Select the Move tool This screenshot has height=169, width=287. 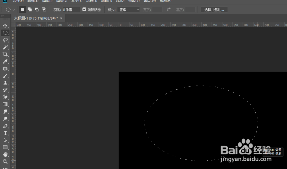click(x=5, y=26)
